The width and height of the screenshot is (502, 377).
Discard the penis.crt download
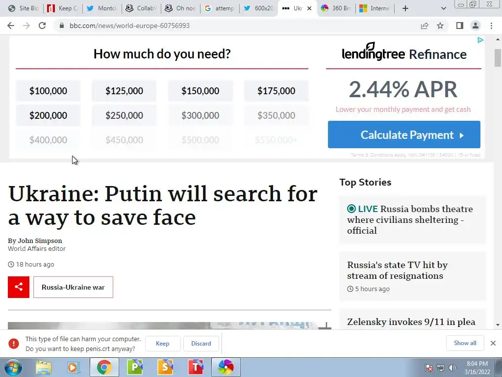201,344
